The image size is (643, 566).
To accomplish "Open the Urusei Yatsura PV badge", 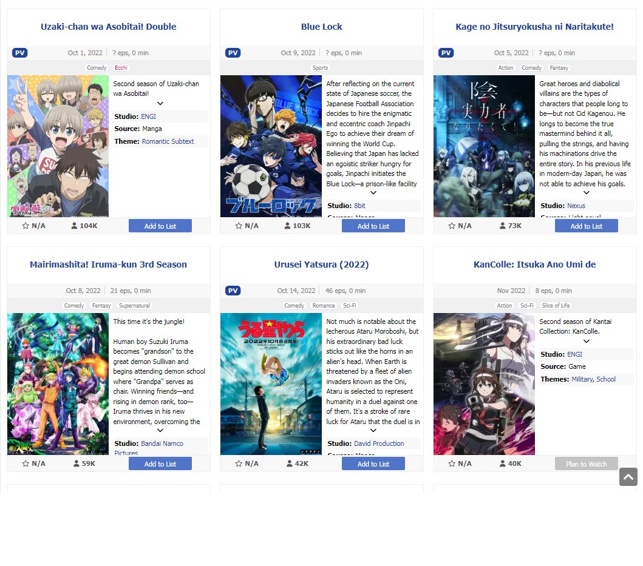I will [233, 291].
